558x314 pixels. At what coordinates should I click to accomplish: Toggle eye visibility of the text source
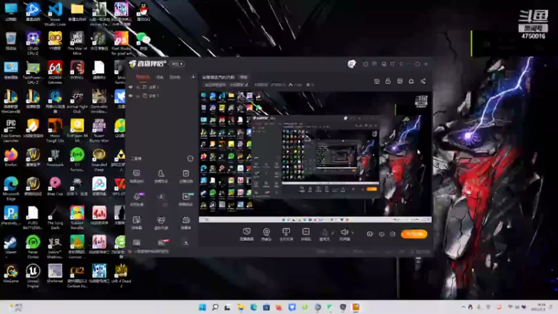[131, 96]
